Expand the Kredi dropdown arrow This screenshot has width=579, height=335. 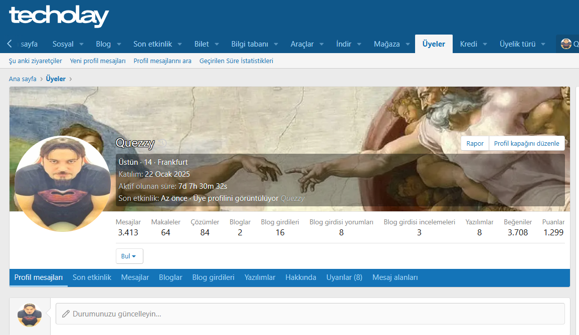[485, 44]
